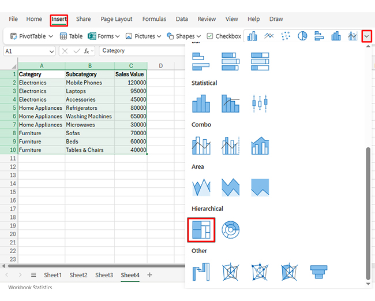Viewport: 375px width, 301px height.
Task: Click gallery scroll down arrow
Action: (368, 284)
